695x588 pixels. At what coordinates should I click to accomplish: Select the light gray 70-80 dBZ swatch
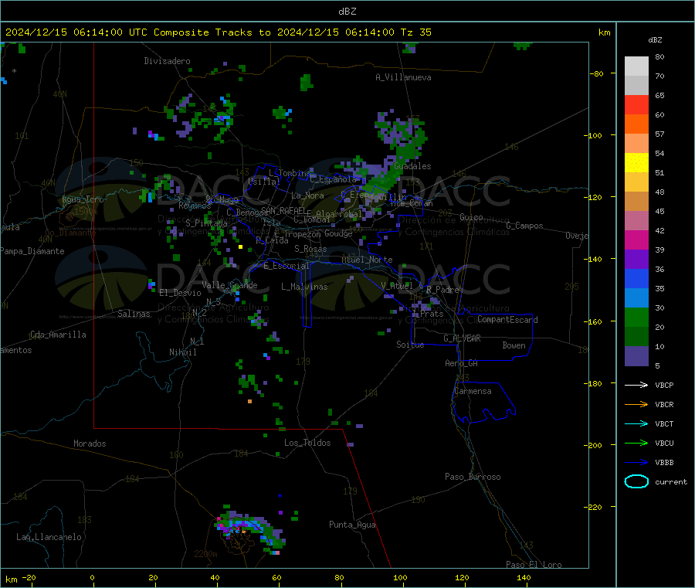(636, 66)
